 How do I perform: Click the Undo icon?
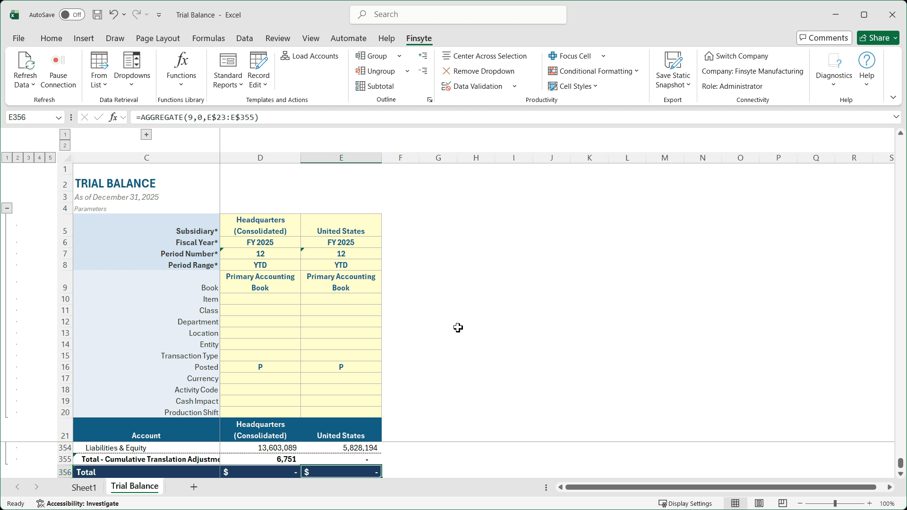(x=113, y=15)
